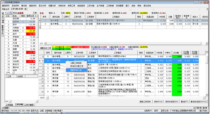This screenshot has width=210, height=114.
Task: Open the 服装资料 menu
Action: [33, 5]
